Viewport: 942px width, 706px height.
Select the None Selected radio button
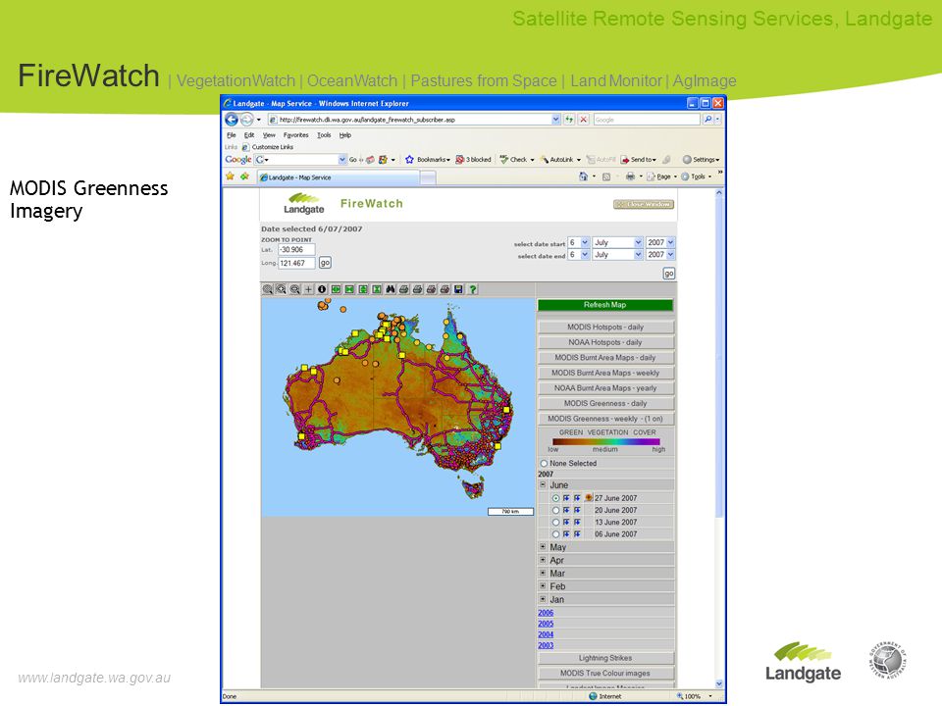544,464
